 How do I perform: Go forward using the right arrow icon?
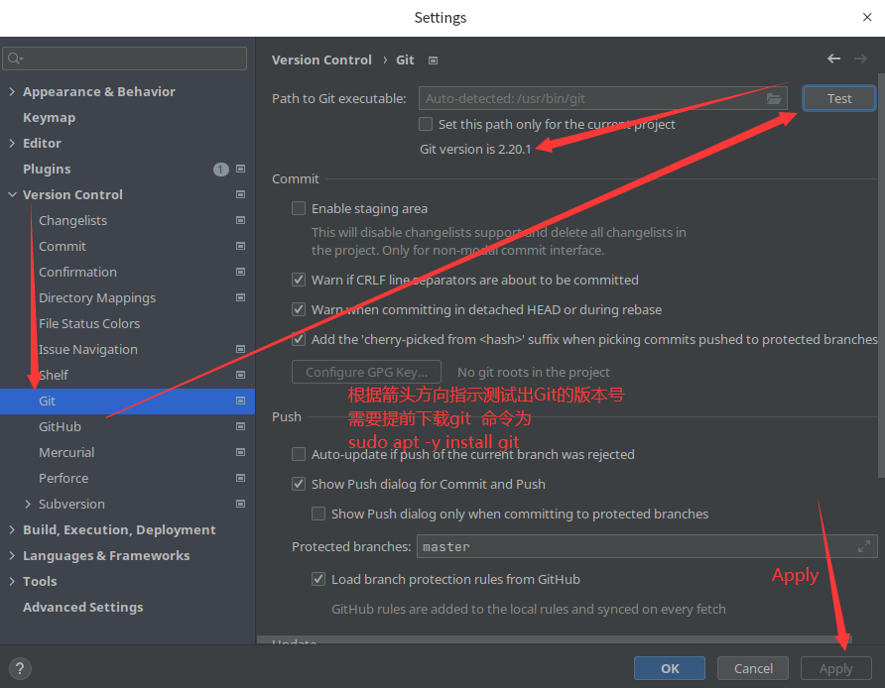[860, 58]
